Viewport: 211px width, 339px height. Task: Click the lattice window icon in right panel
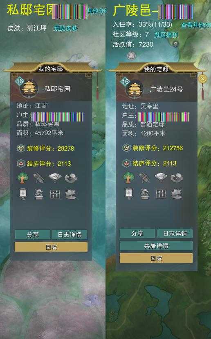pyautogui.click(x=161, y=194)
